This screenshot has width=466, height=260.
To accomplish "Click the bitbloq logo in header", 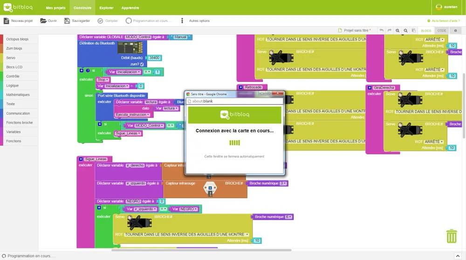I will click(x=18, y=7).
